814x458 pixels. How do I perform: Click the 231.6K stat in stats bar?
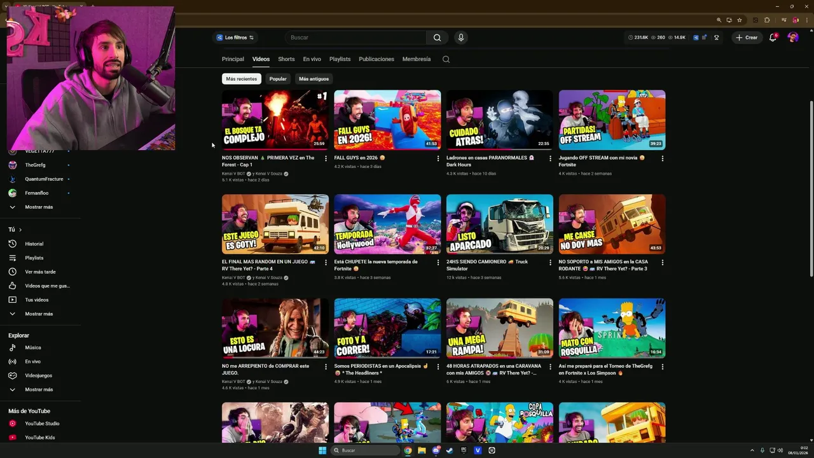pyautogui.click(x=638, y=38)
